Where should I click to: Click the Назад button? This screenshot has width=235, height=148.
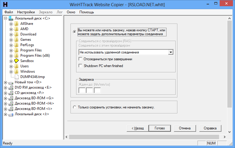(x=138, y=128)
